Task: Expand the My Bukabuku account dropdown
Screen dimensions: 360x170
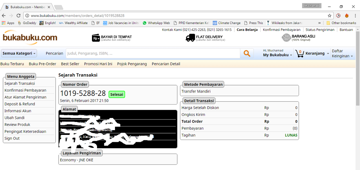Action: 278,55
